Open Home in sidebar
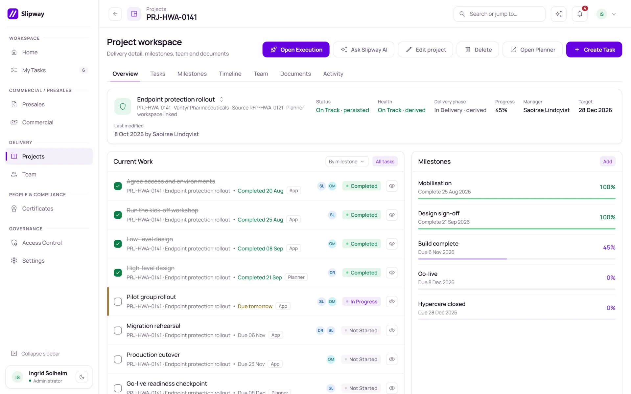This screenshot has height=394, width=631. coord(49,52)
